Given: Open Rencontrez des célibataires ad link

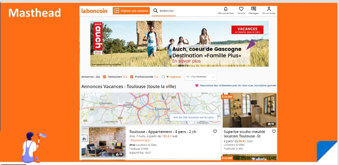Looking at the screenshot, I should pyautogui.click(x=236, y=86).
